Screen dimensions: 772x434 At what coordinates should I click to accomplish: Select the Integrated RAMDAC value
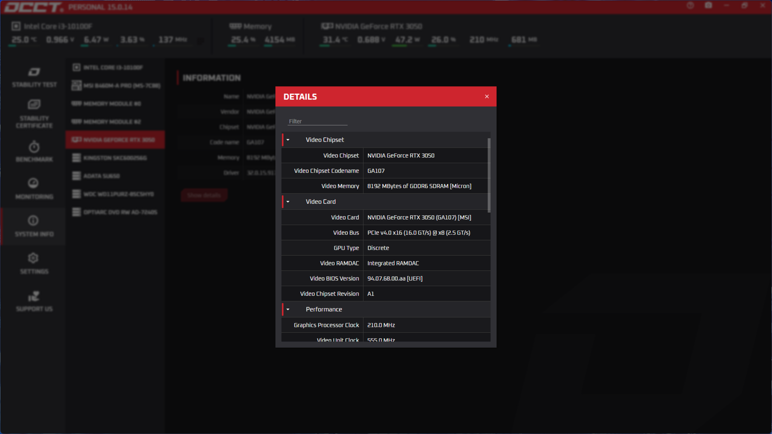point(393,263)
